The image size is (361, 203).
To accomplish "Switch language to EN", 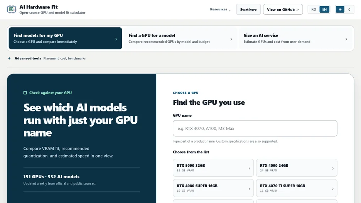I will (x=324, y=9).
